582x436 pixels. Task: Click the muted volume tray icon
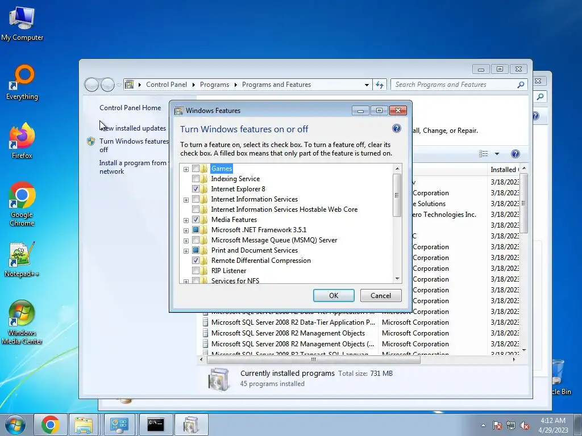[x=525, y=425]
